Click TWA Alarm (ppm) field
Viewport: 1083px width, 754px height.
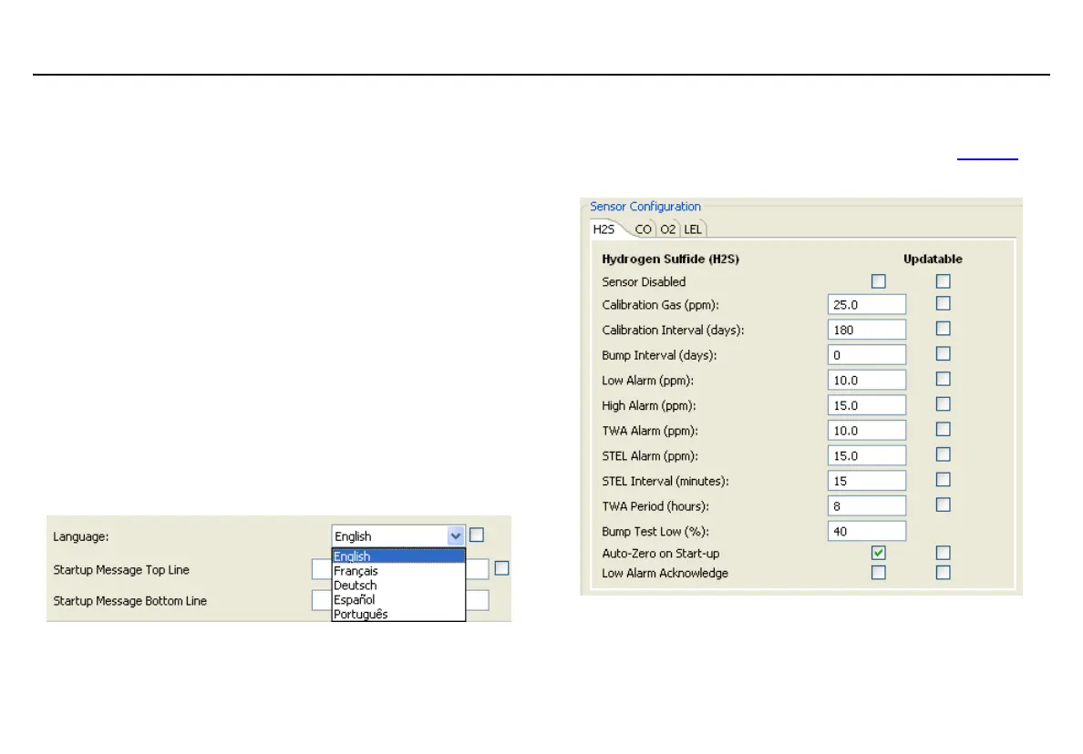click(867, 431)
